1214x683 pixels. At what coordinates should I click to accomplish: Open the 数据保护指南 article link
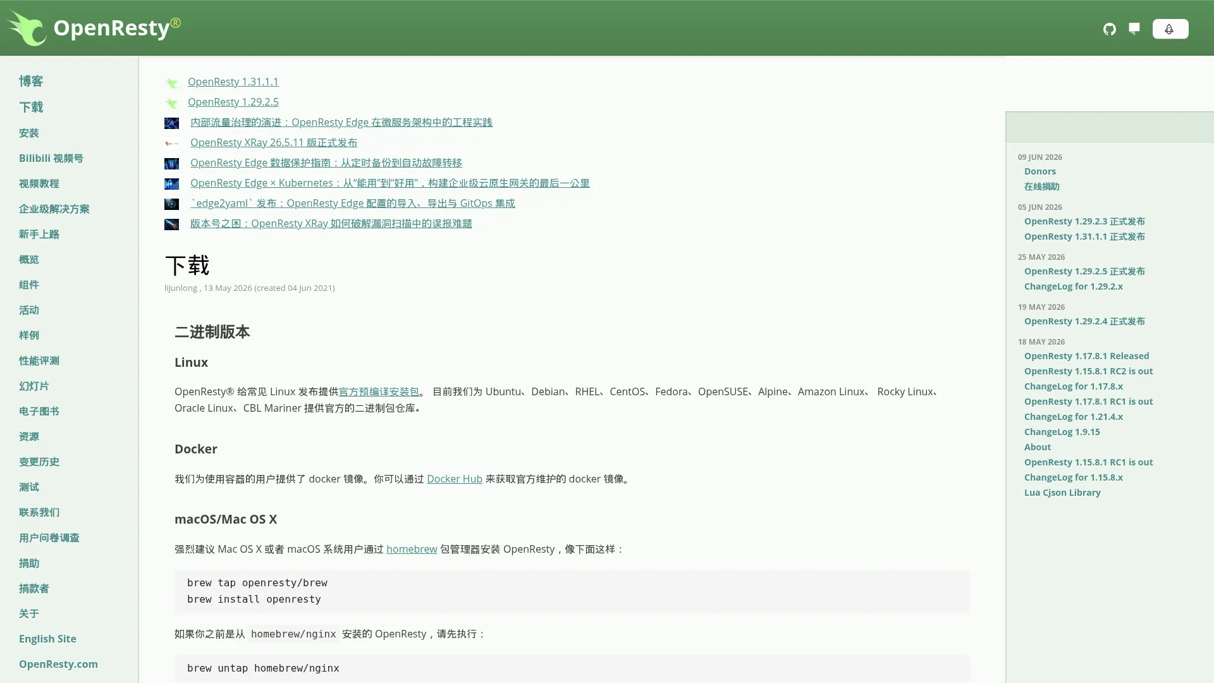[326, 163]
